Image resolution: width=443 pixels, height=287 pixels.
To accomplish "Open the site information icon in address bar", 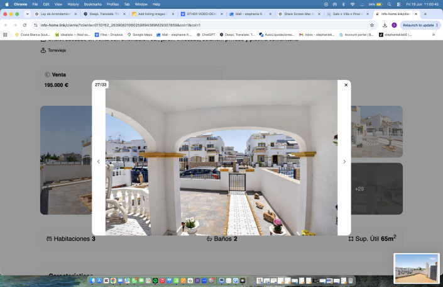I will [x=36, y=25].
